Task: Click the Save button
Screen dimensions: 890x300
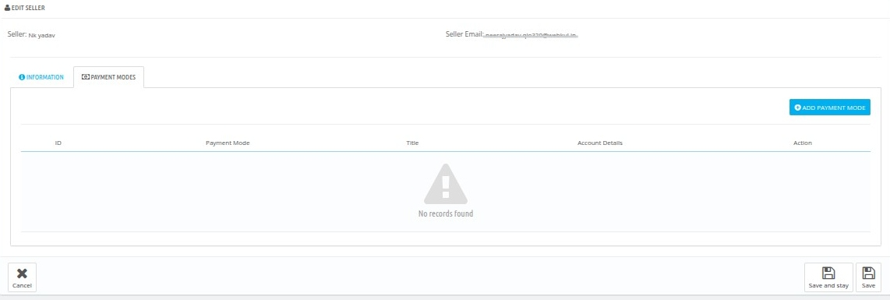Action: pos(868,277)
